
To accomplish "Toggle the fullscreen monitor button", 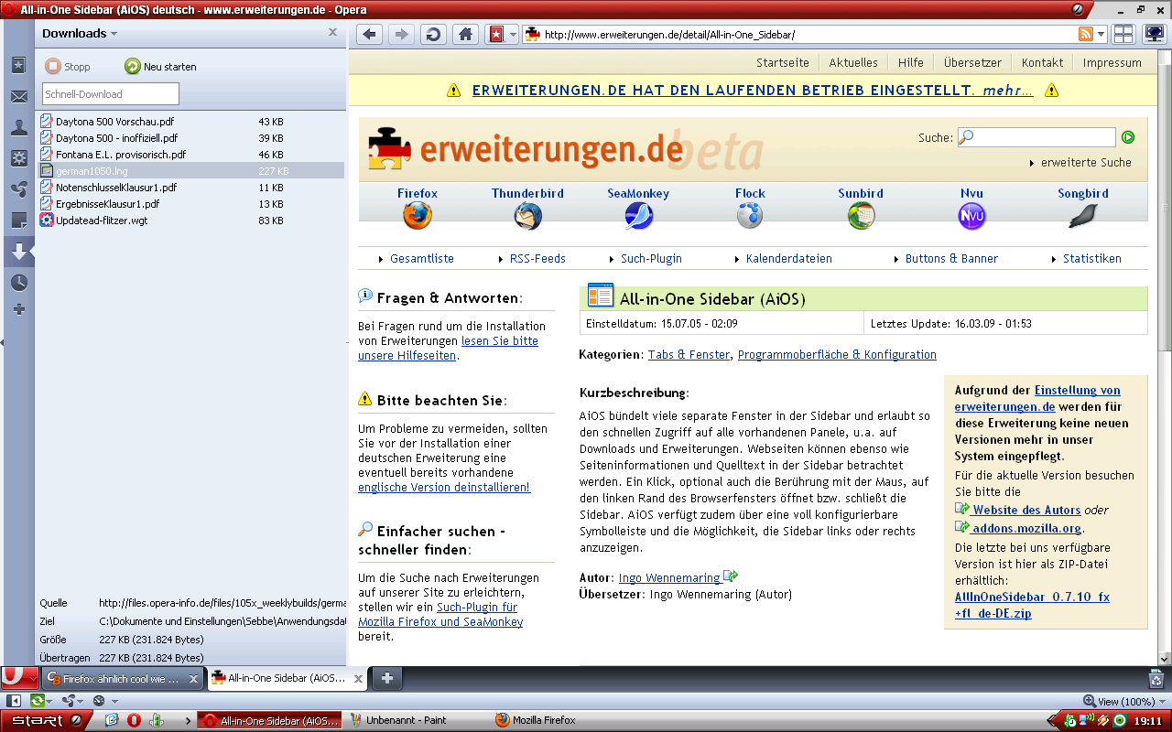I will click(1154, 35).
